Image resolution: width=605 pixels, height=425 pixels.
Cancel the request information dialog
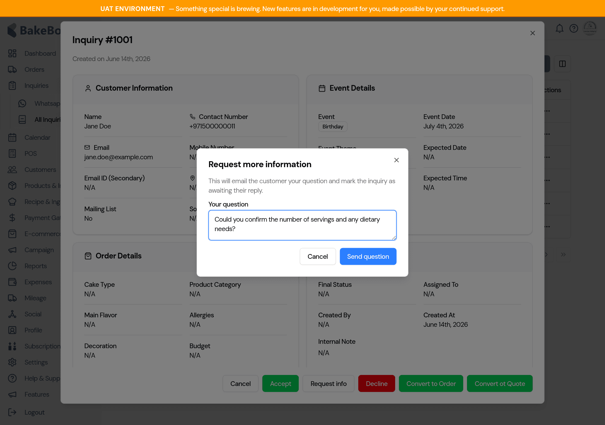tap(318, 257)
